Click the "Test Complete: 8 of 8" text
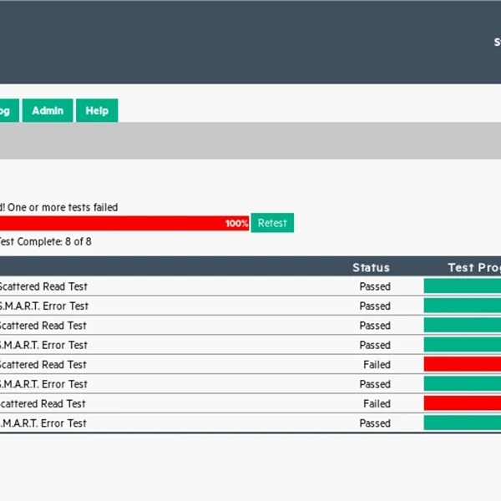Image resolution: width=501 pixels, height=501 pixels. point(46,242)
